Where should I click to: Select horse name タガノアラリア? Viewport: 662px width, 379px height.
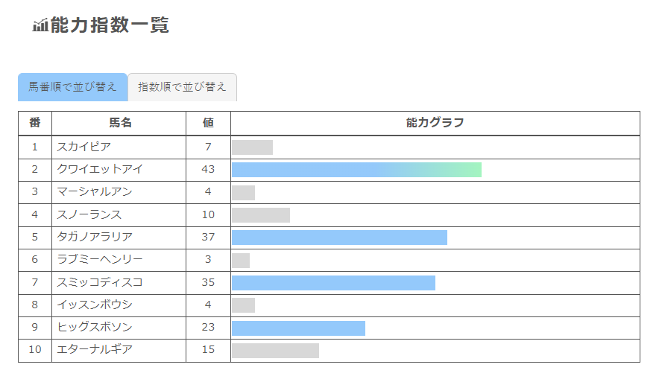pos(95,237)
